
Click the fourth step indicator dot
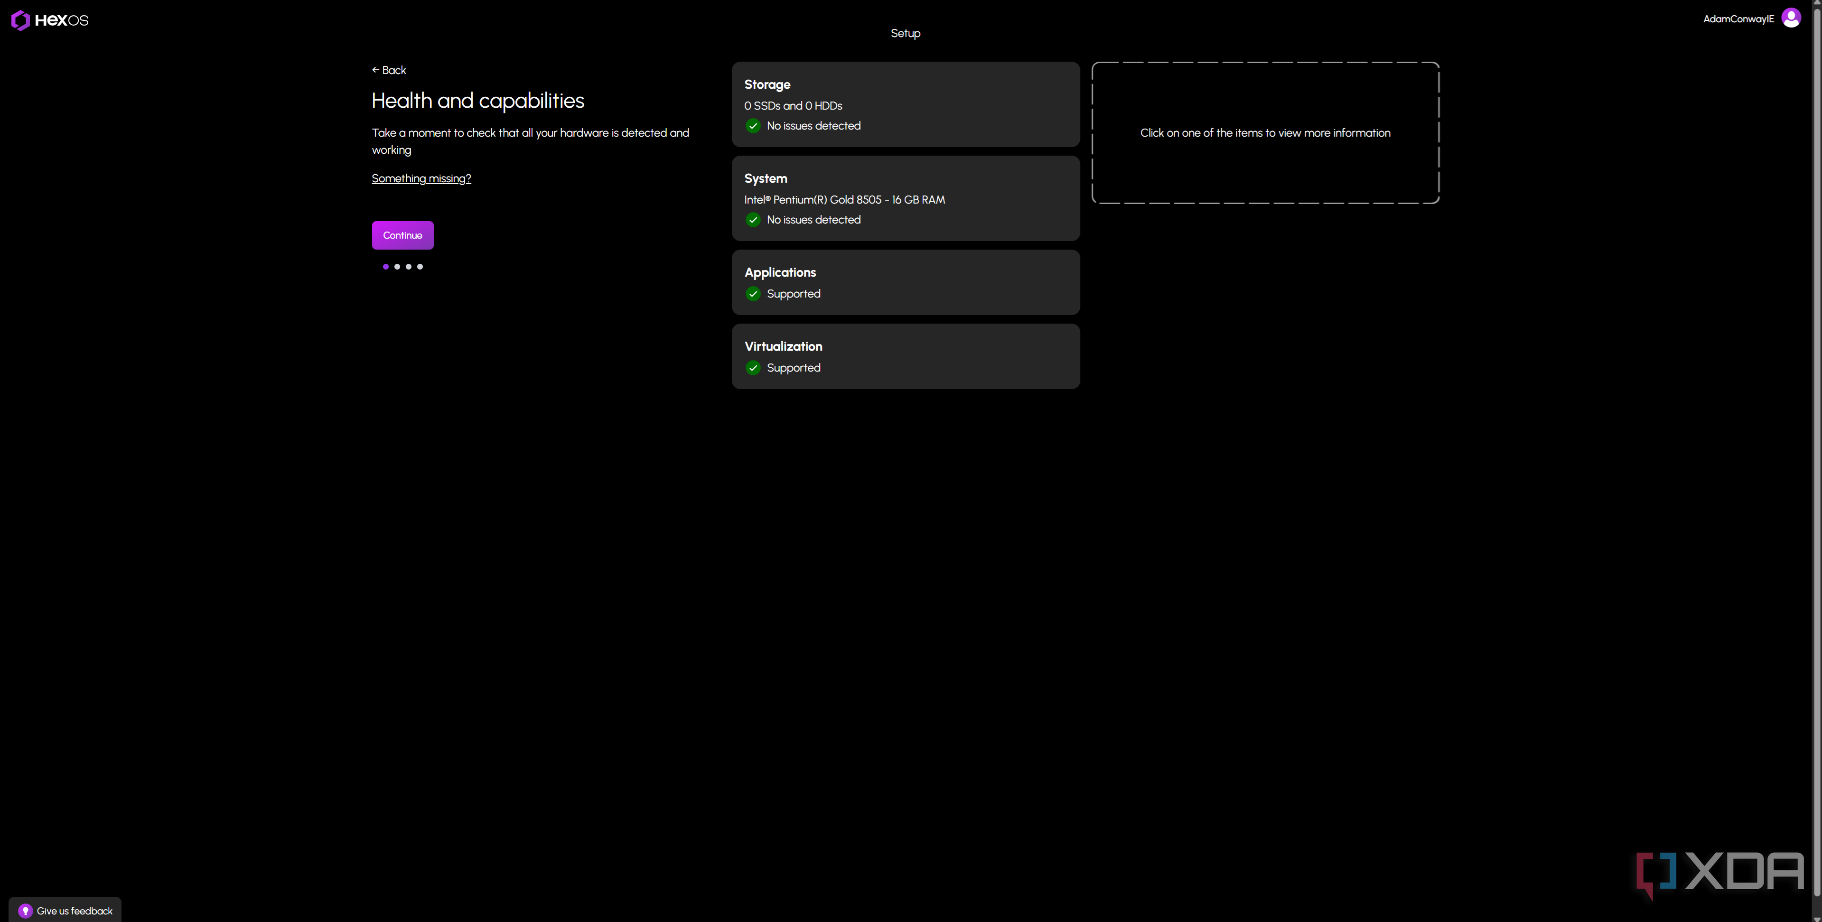[420, 267]
